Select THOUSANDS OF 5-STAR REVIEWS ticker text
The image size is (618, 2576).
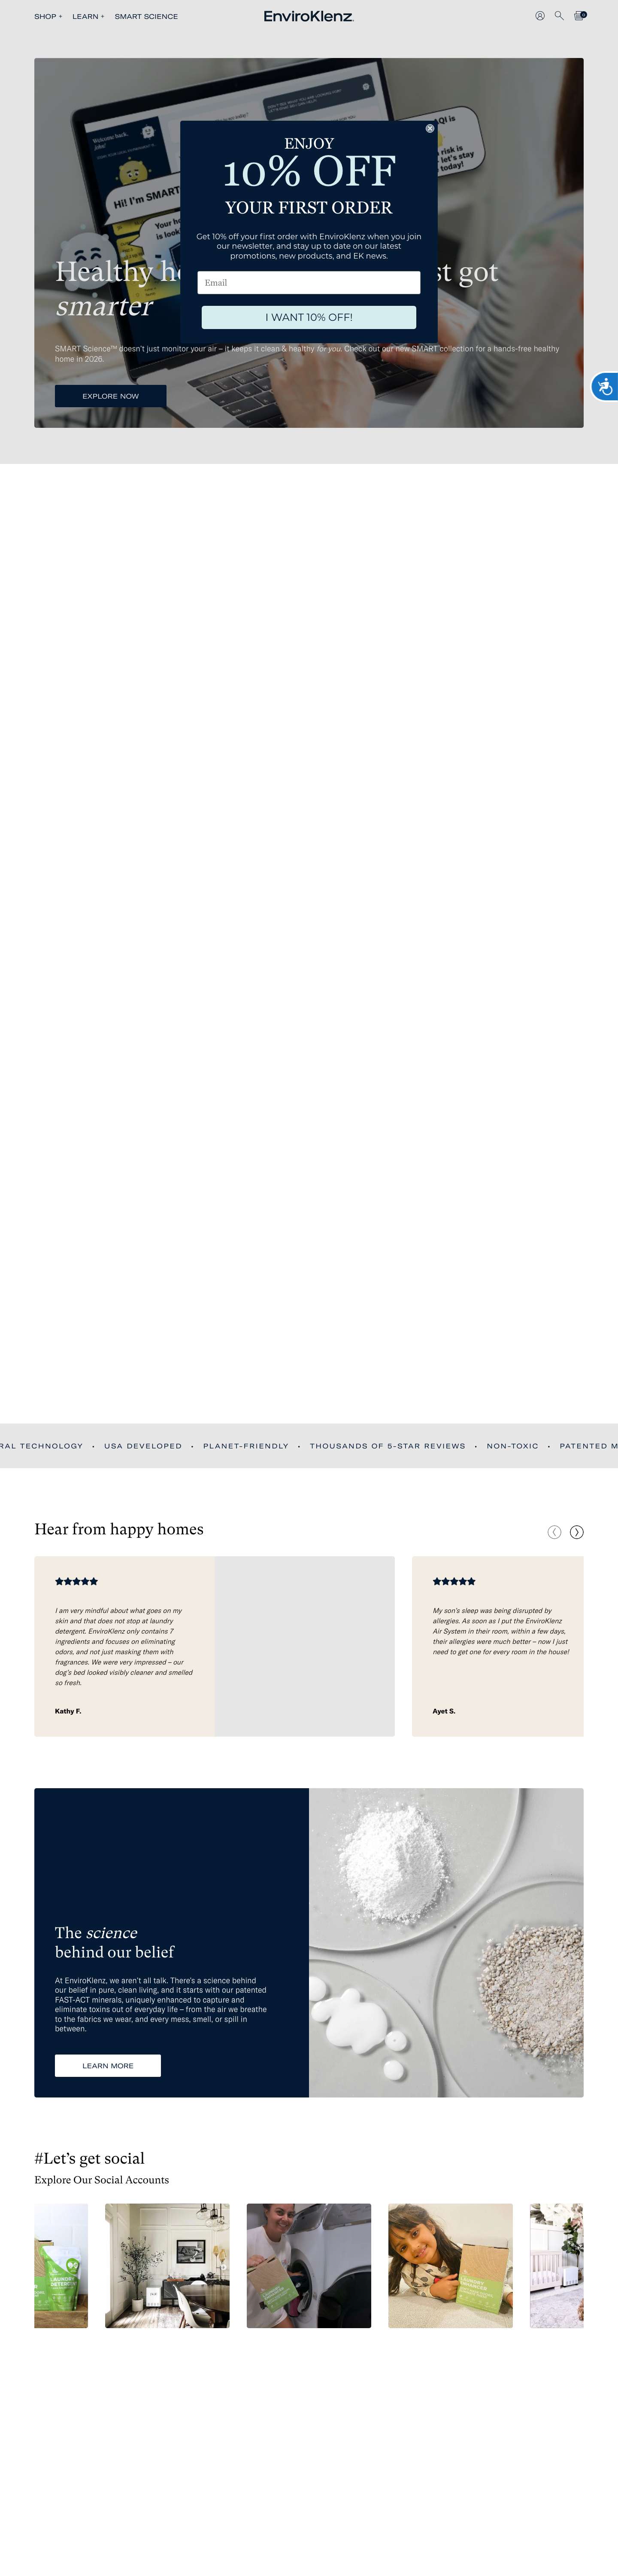click(388, 1446)
